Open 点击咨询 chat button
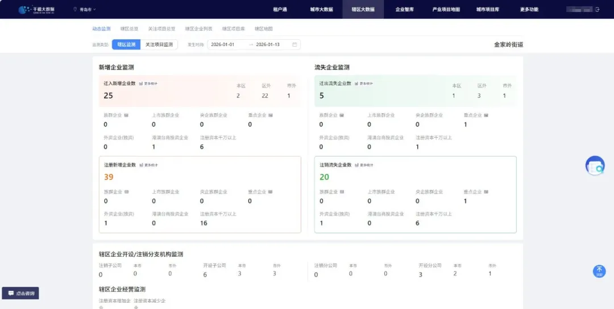614x309 pixels. (20, 293)
